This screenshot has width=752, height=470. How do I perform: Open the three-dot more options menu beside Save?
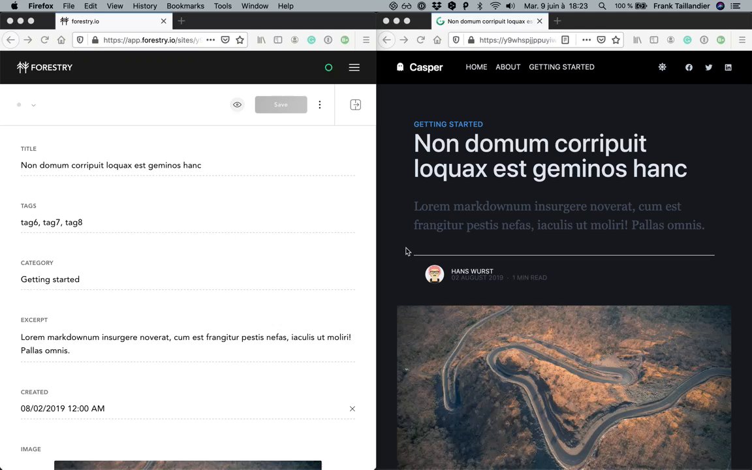coord(320,104)
